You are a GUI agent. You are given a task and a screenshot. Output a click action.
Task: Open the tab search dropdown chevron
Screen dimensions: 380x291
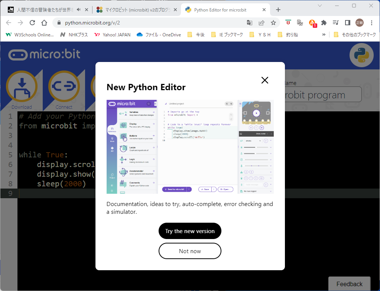point(320,6)
